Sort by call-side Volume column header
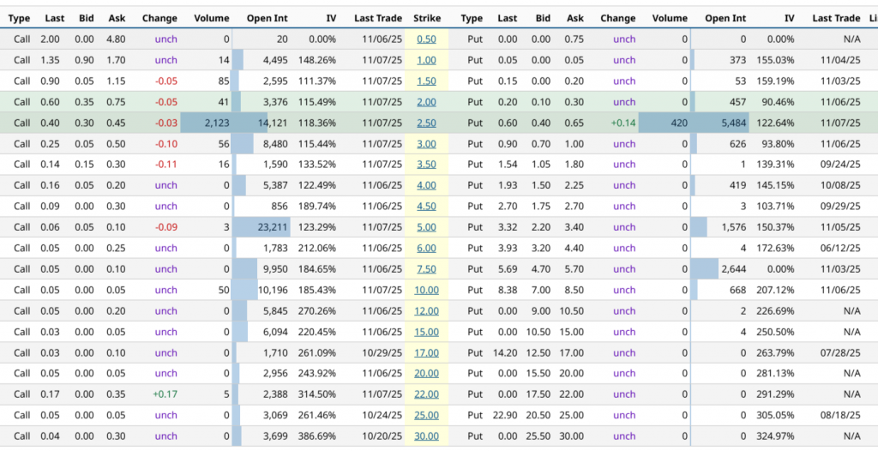This screenshot has height=451, width=878. tap(211, 18)
